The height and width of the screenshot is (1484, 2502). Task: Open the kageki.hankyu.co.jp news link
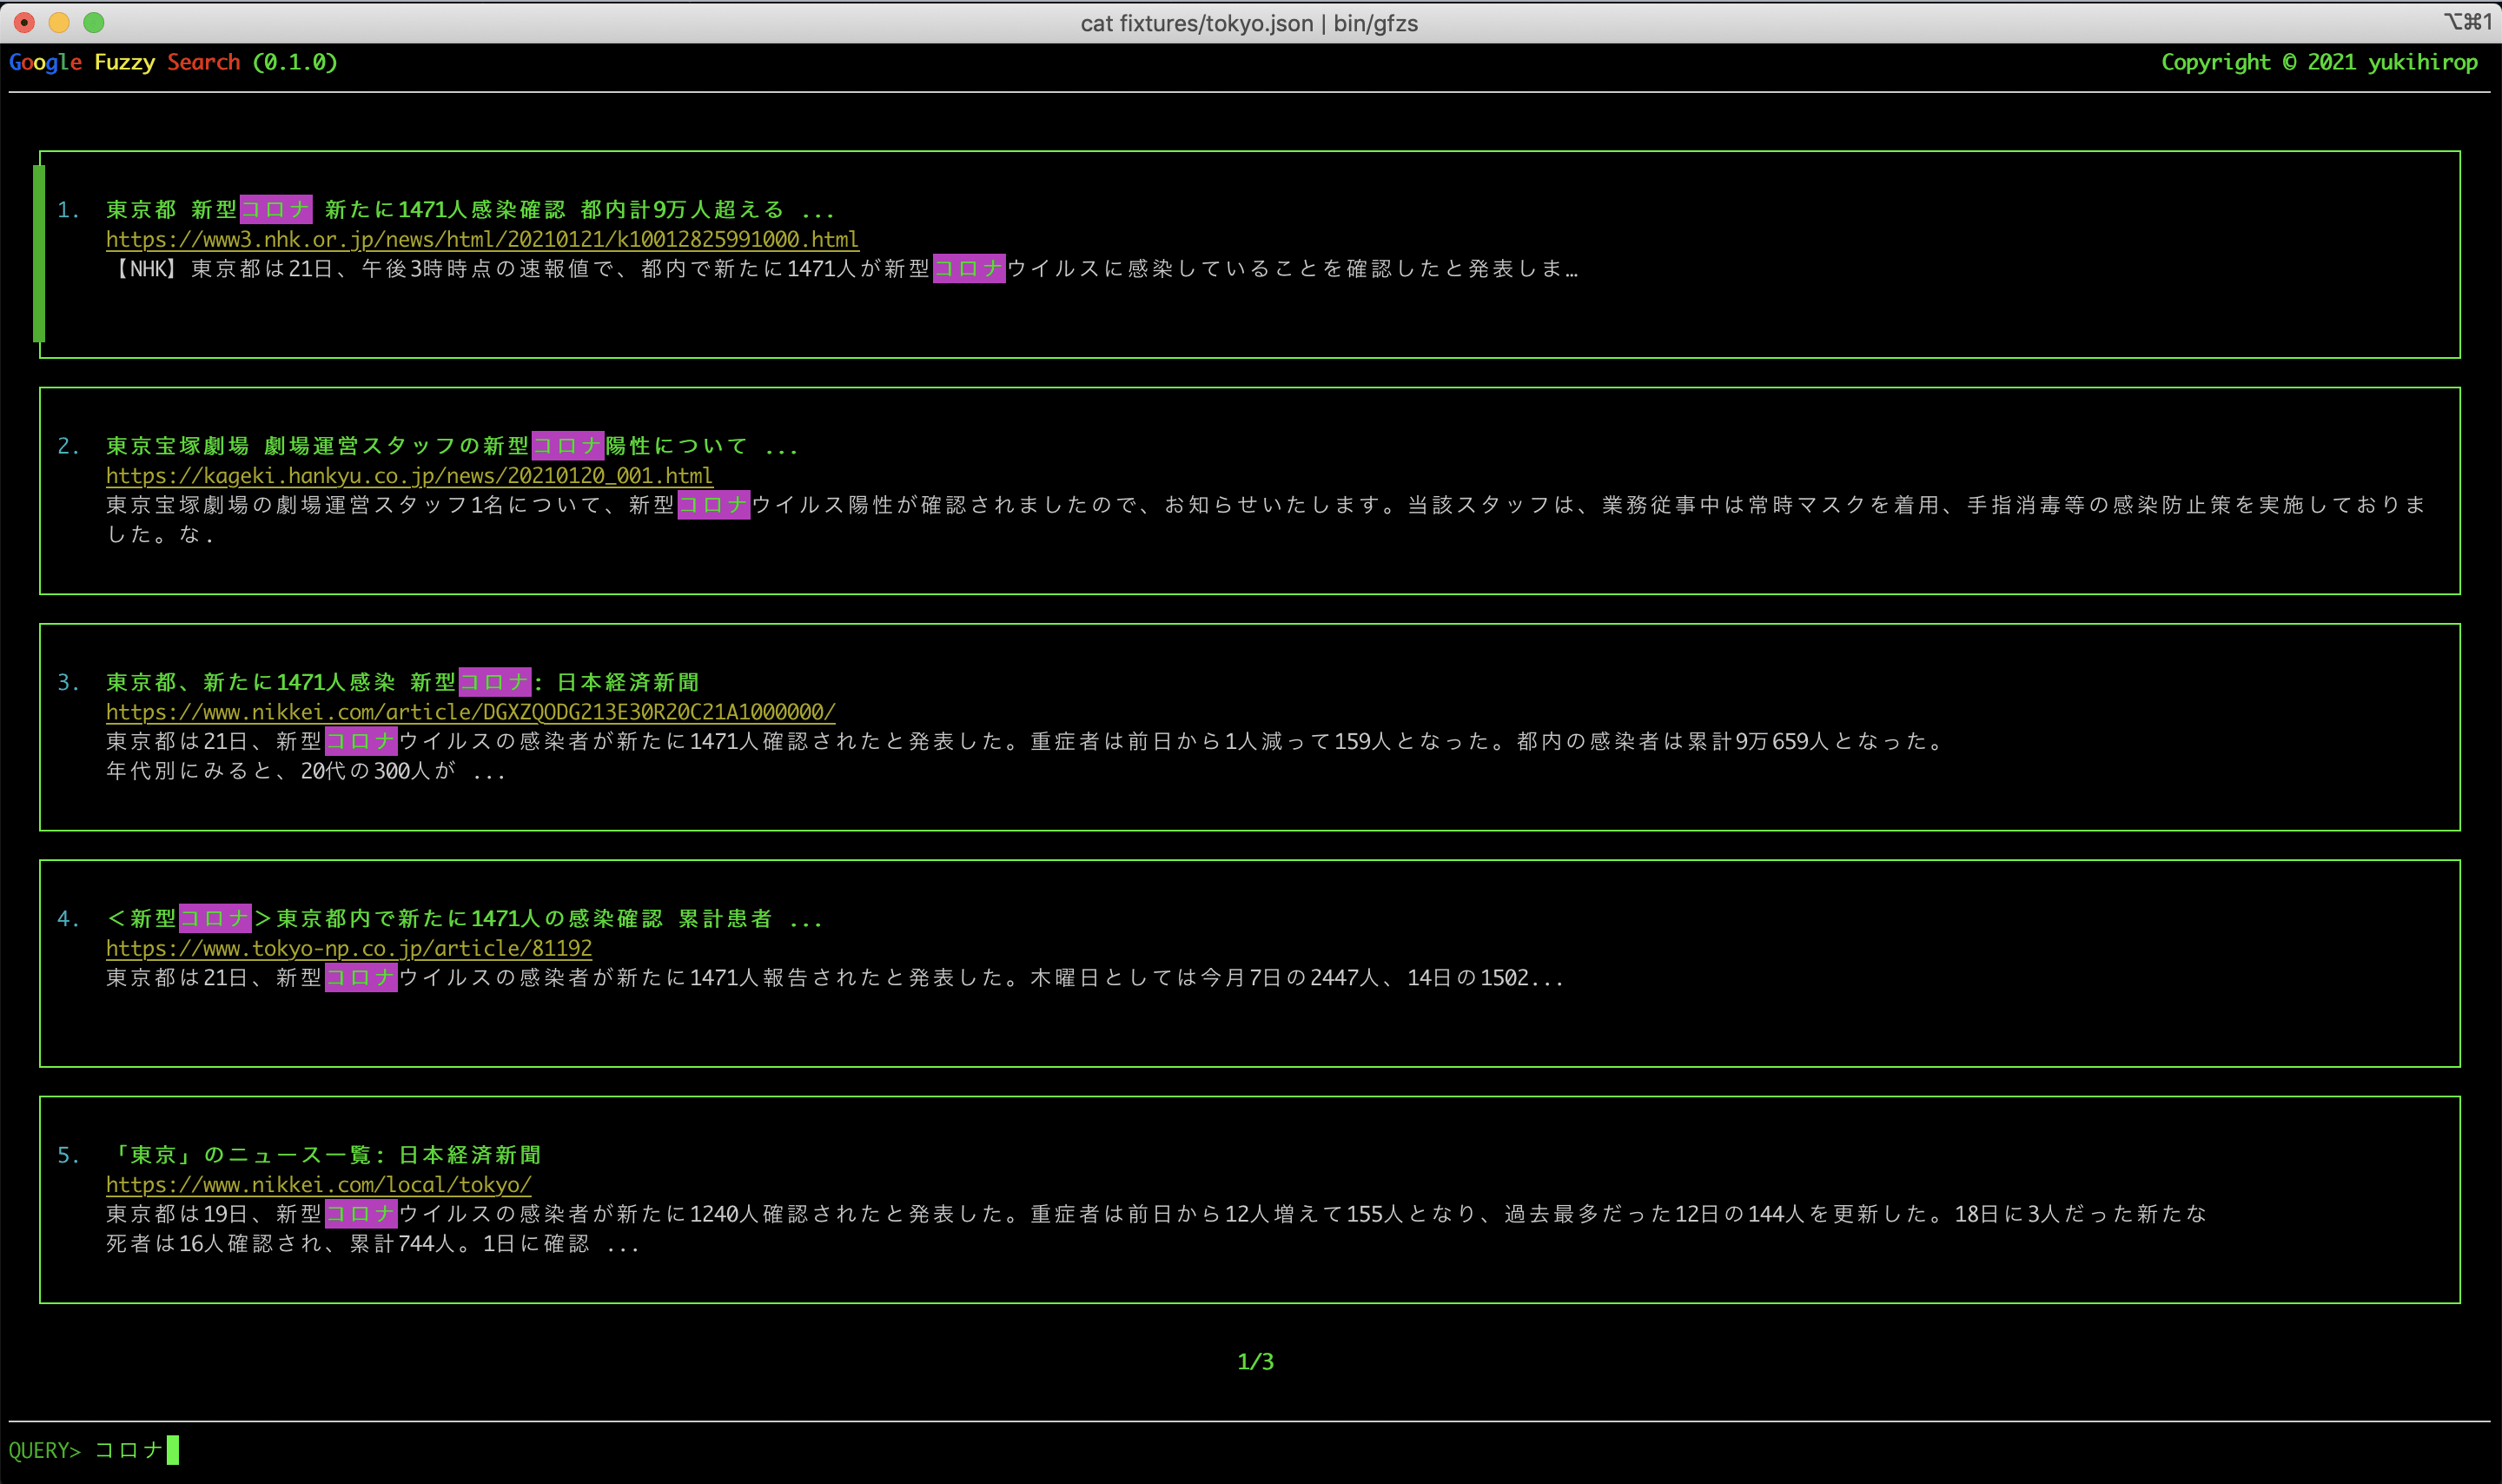(409, 476)
